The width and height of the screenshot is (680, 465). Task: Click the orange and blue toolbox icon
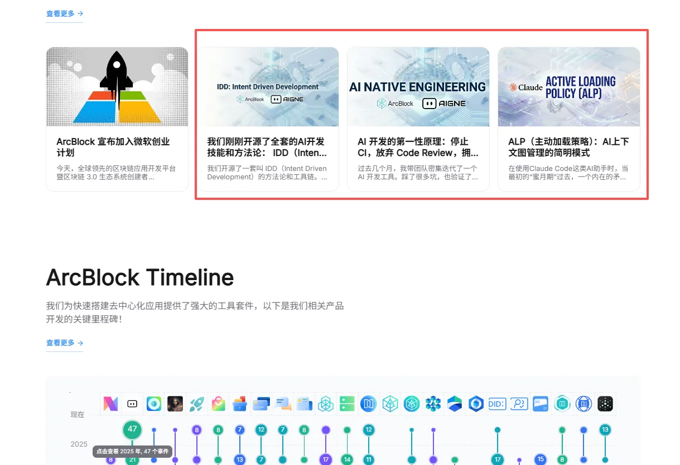[x=239, y=404]
